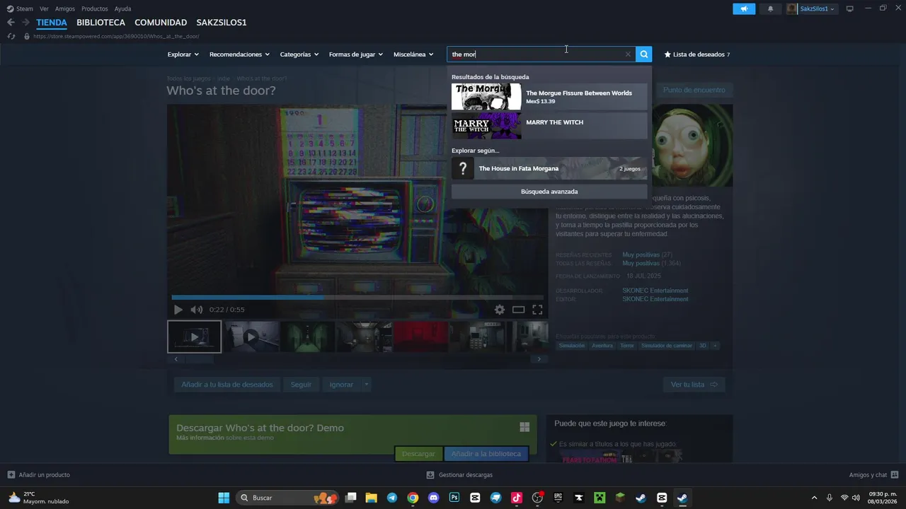Open the Productos menu
The image size is (906, 509).
95,8
